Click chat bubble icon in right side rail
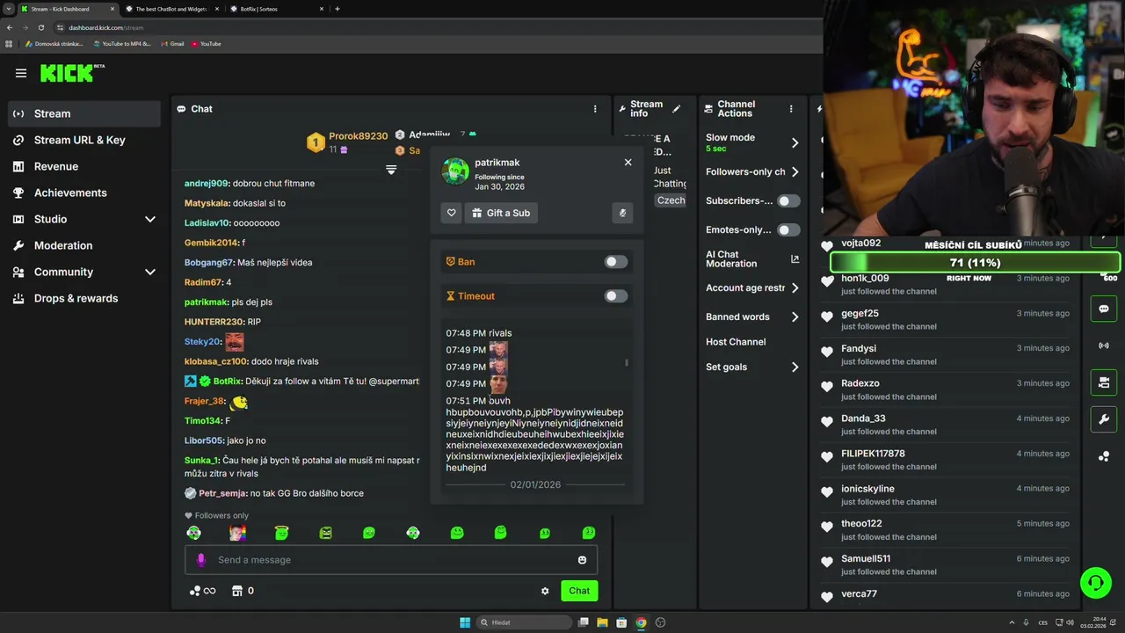Image resolution: width=1125 pixels, height=633 pixels. pos(1104,309)
